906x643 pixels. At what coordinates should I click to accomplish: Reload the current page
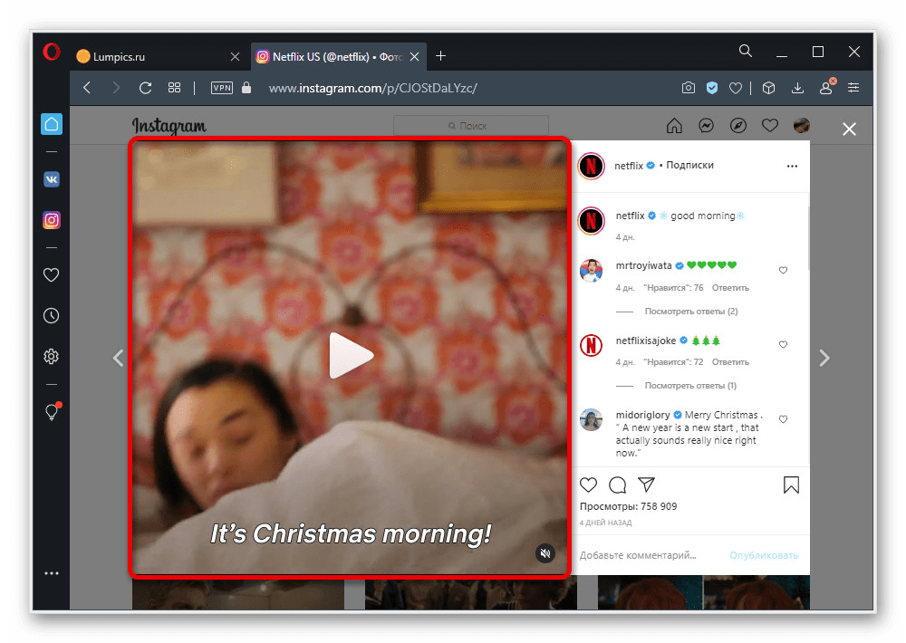coord(146,88)
